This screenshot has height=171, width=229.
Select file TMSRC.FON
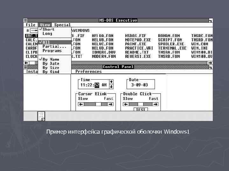(x=202, y=36)
